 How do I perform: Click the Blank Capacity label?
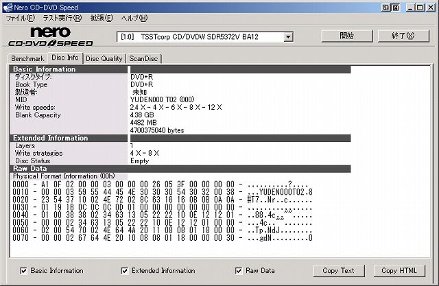coord(38,115)
